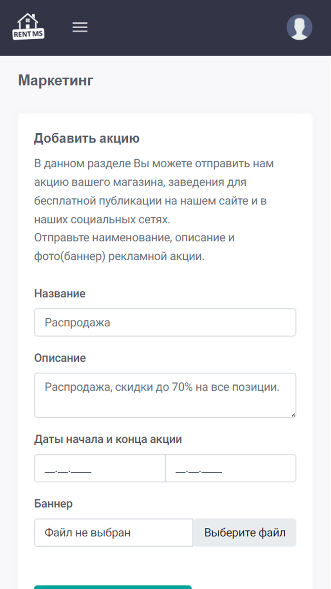This screenshot has height=589, width=331.
Task: Click inside the Описание text area
Action: [x=165, y=395]
